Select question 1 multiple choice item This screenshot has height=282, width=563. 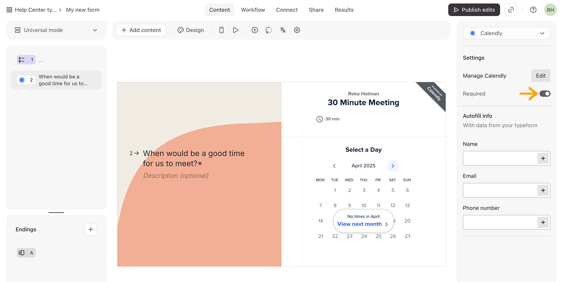point(56,60)
